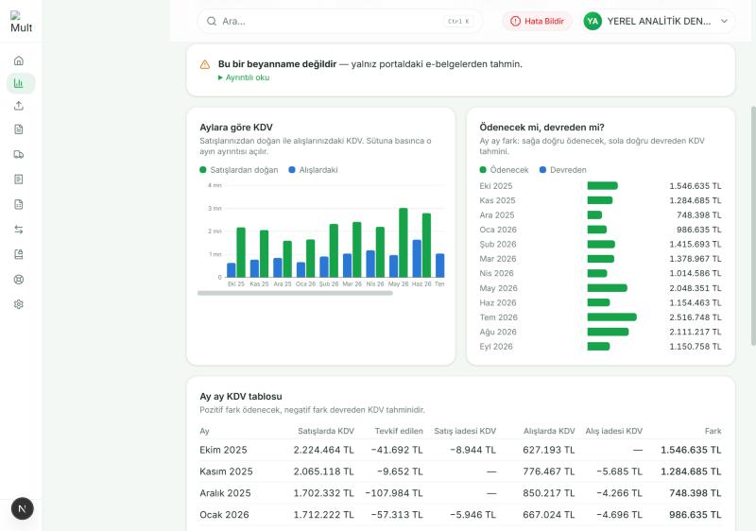The image size is (756, 531).
Task: Expand the Ayrıntılı oku disclosure
Action: click(244, 77)
